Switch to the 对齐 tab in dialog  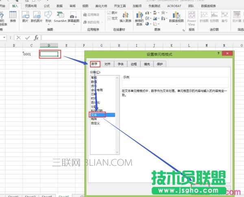107,64
